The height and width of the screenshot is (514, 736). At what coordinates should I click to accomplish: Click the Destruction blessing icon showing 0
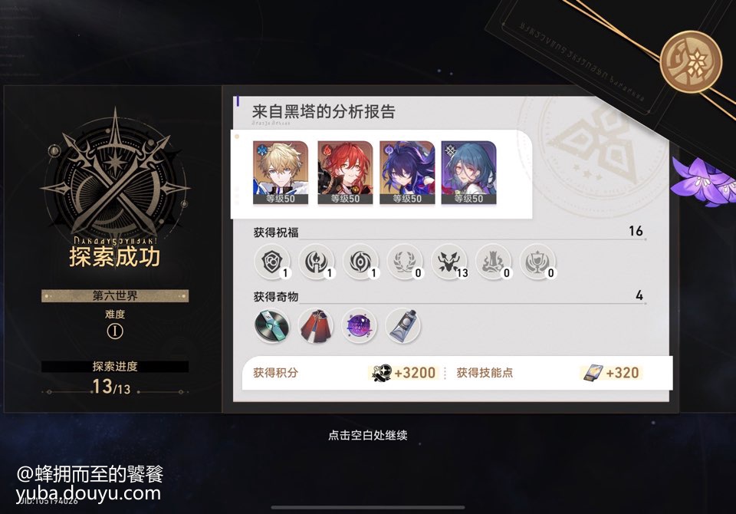pos(493,262)
